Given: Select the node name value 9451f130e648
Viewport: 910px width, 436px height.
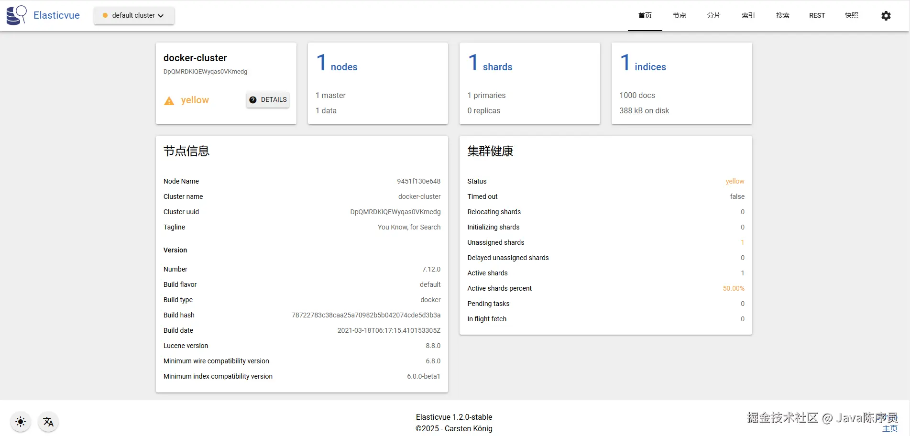Looking at the screenshot, I should click(419, 181).
